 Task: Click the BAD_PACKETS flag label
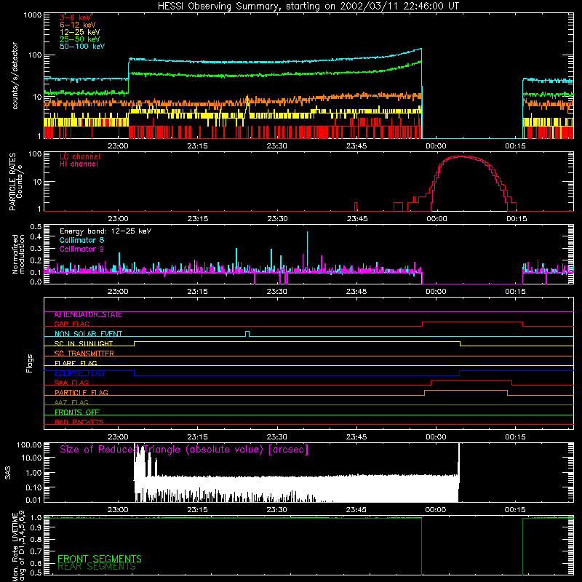click(79, 422)
